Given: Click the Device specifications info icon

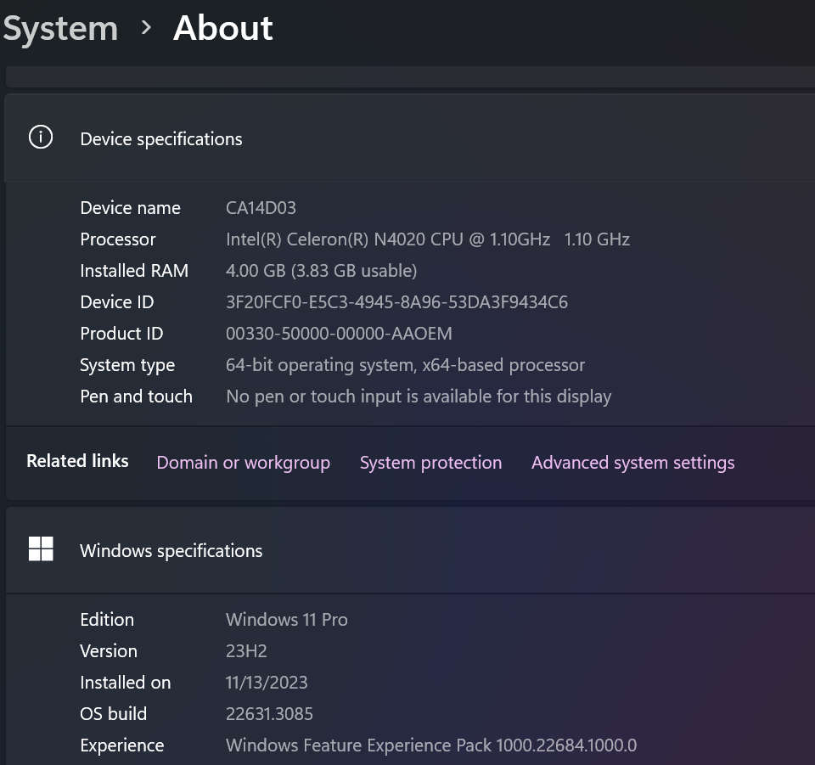Looking at the screenshot, I should coord(40,137).
